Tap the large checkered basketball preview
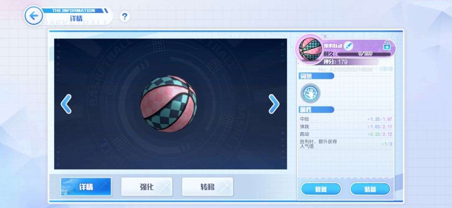 pyautogui.click(x=169, y=104)
